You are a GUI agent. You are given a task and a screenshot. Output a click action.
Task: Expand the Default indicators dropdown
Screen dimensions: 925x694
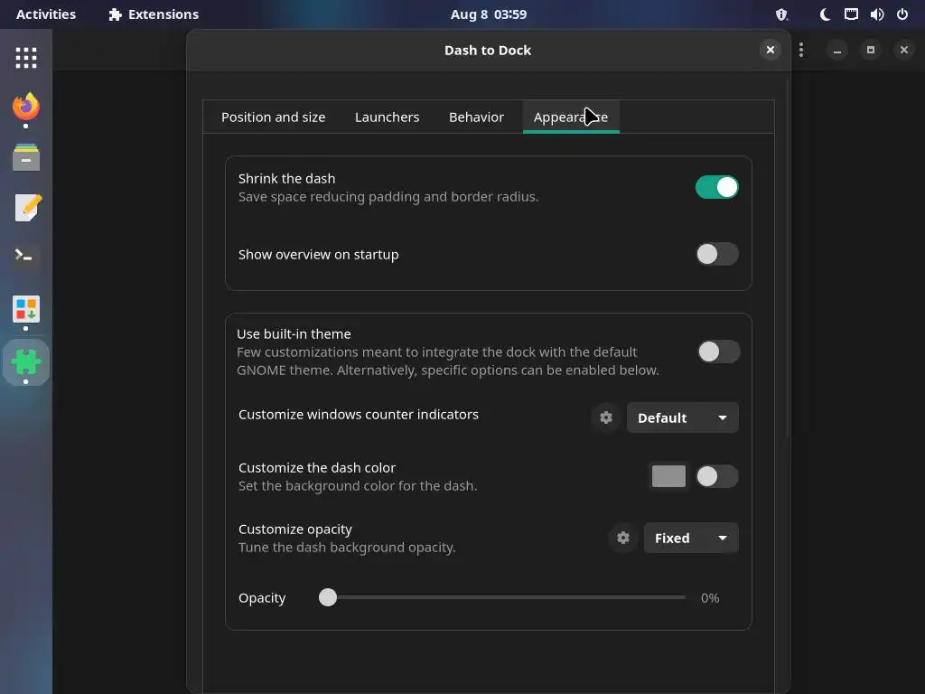(683, 417)
